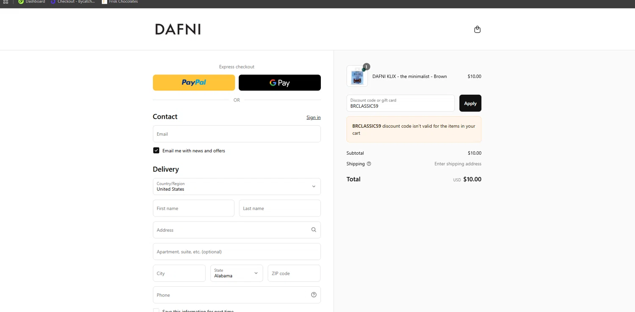Click the shipping info question icon
The height and width of the screenshot is (312, 635).
point(369,164)
